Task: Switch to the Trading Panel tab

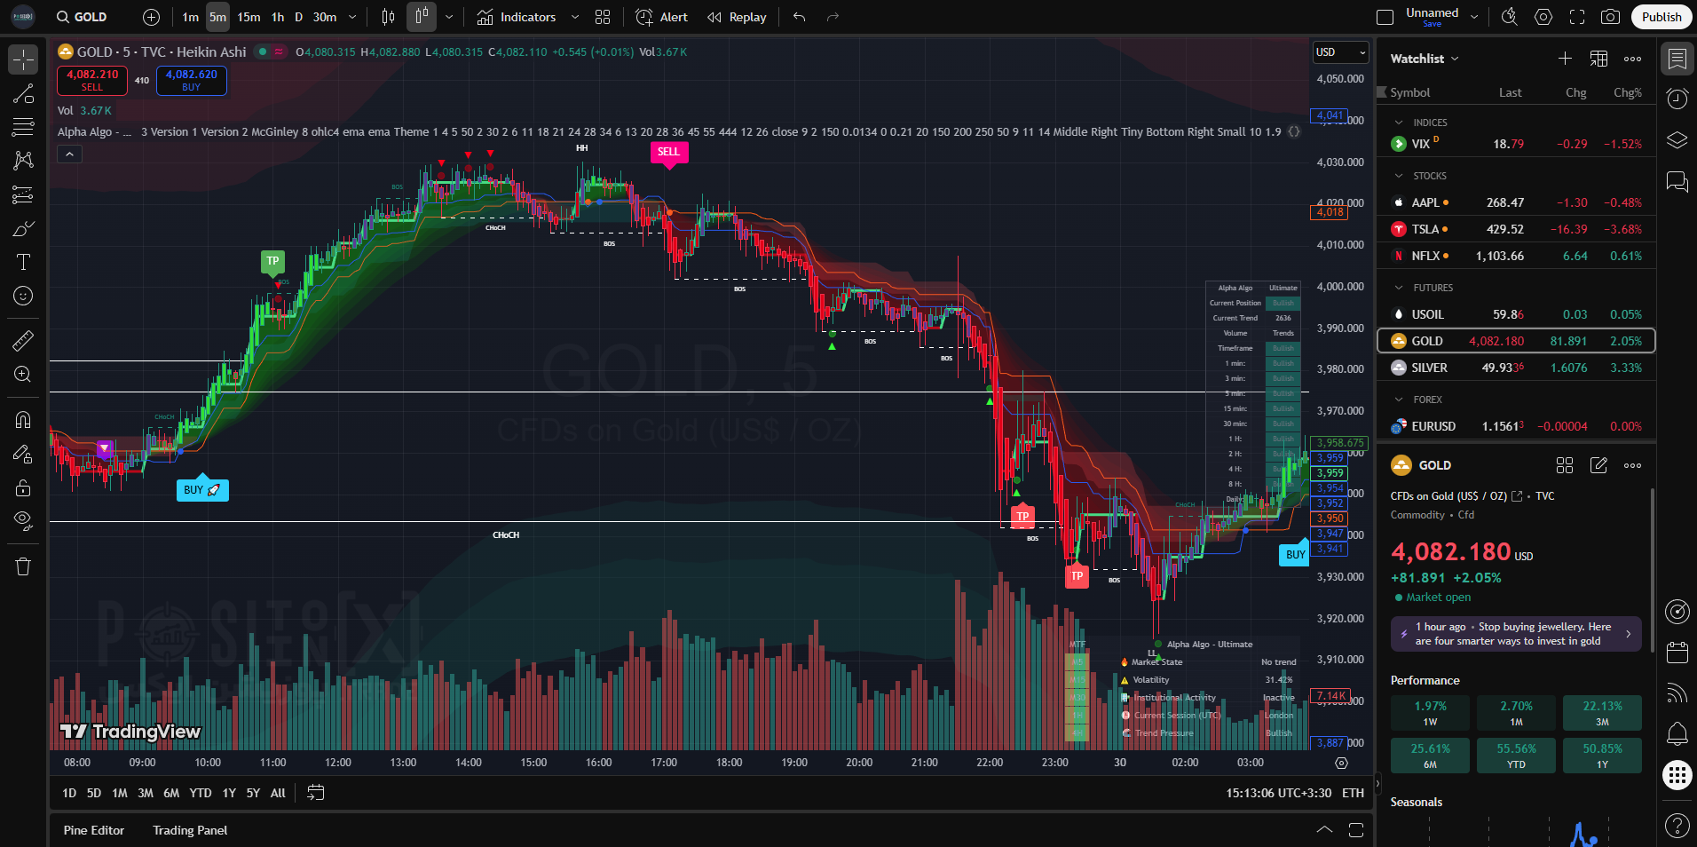Action: (190, 830)
